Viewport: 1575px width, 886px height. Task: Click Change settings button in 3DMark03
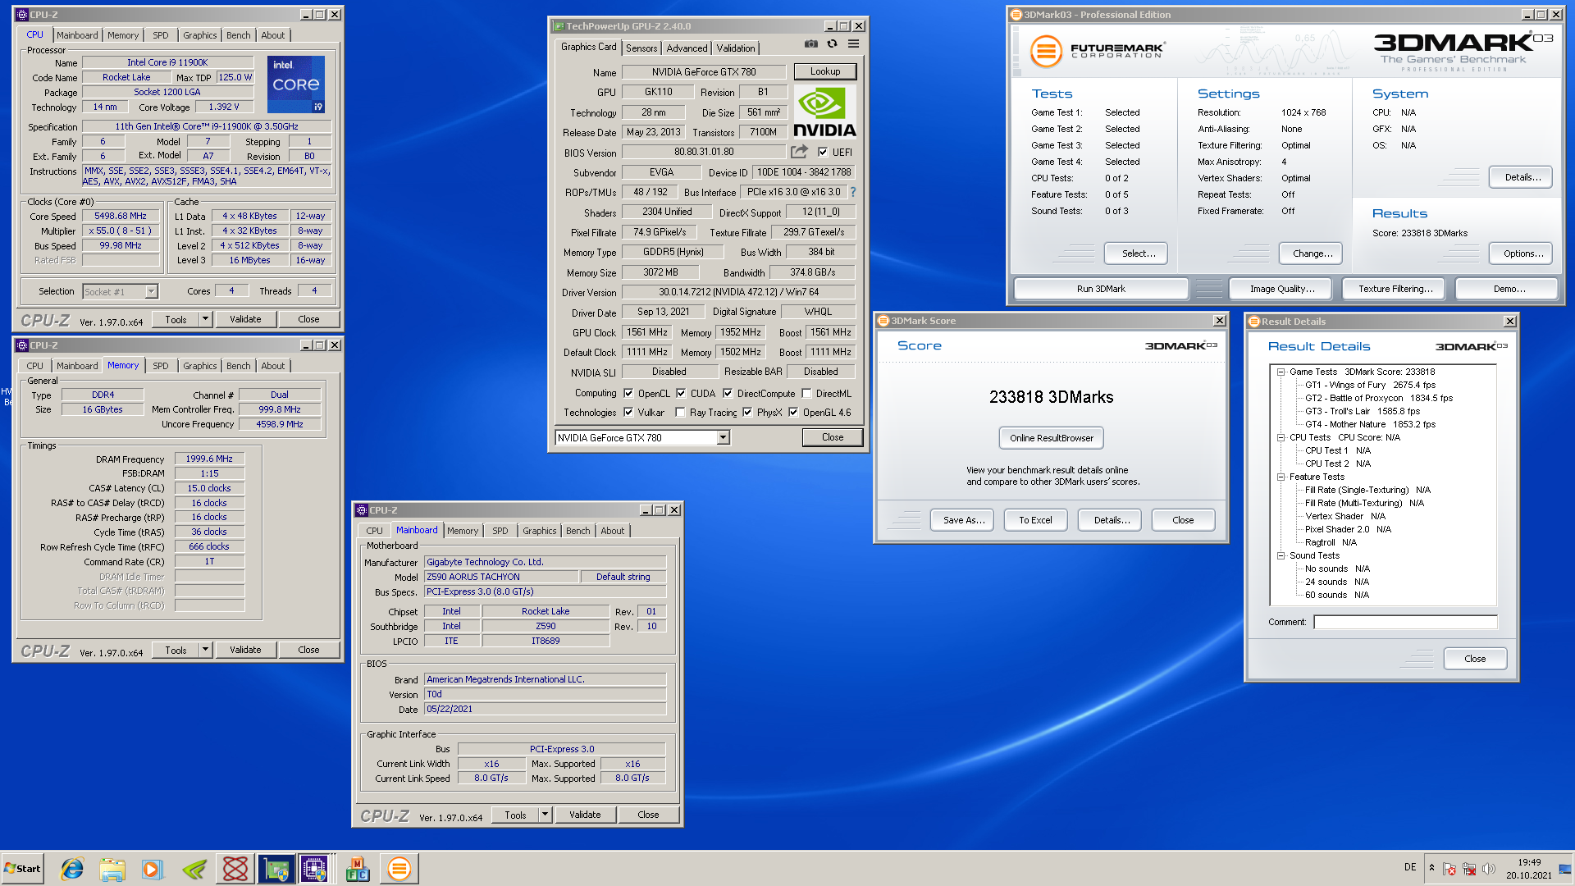(x=1311, y=253)
